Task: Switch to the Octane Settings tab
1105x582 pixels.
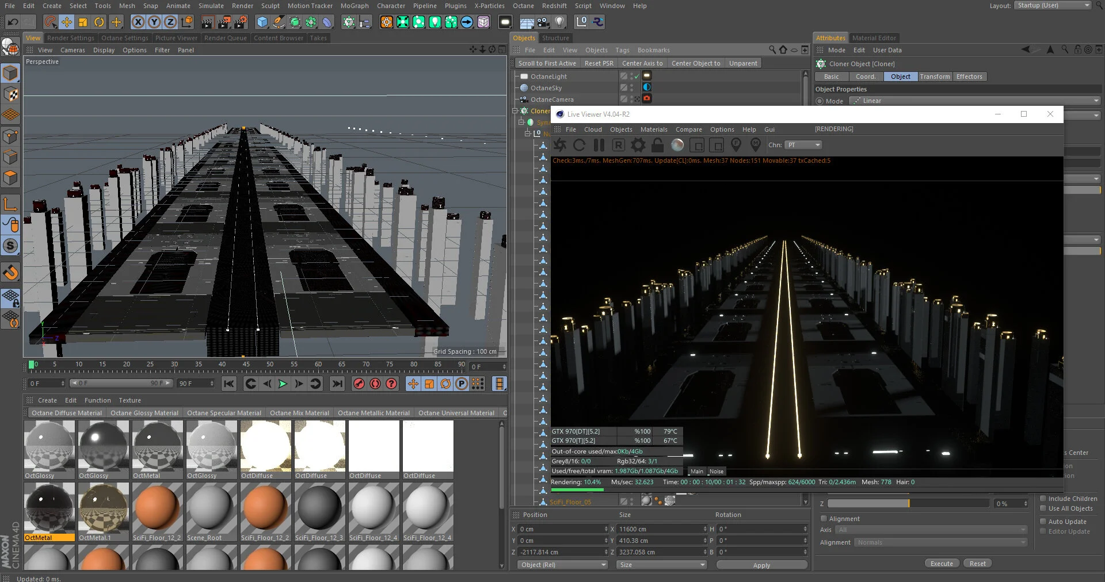Action: [124, 38]
